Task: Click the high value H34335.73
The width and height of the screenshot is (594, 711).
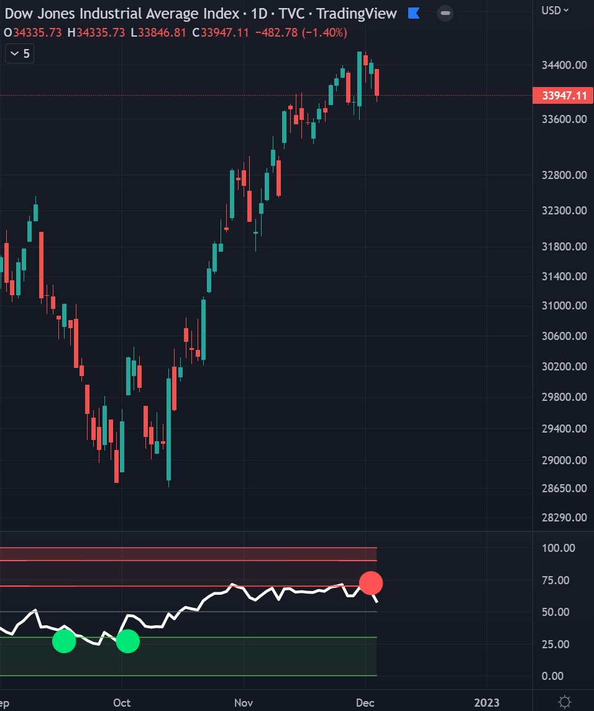Action: (96, 33)
